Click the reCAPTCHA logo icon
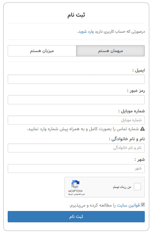 [75, 184]
